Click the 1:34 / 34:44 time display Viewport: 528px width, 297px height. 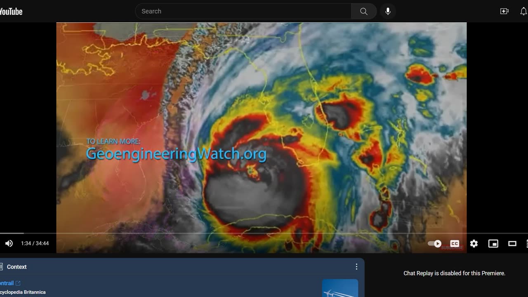tap(35, 243)
